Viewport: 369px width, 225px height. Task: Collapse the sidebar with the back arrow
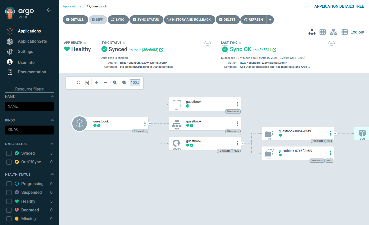coord(49,10)
